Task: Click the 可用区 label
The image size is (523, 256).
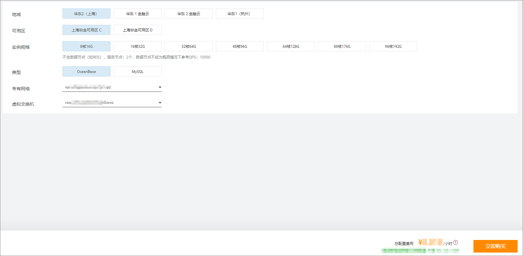Action: [19, 31]
